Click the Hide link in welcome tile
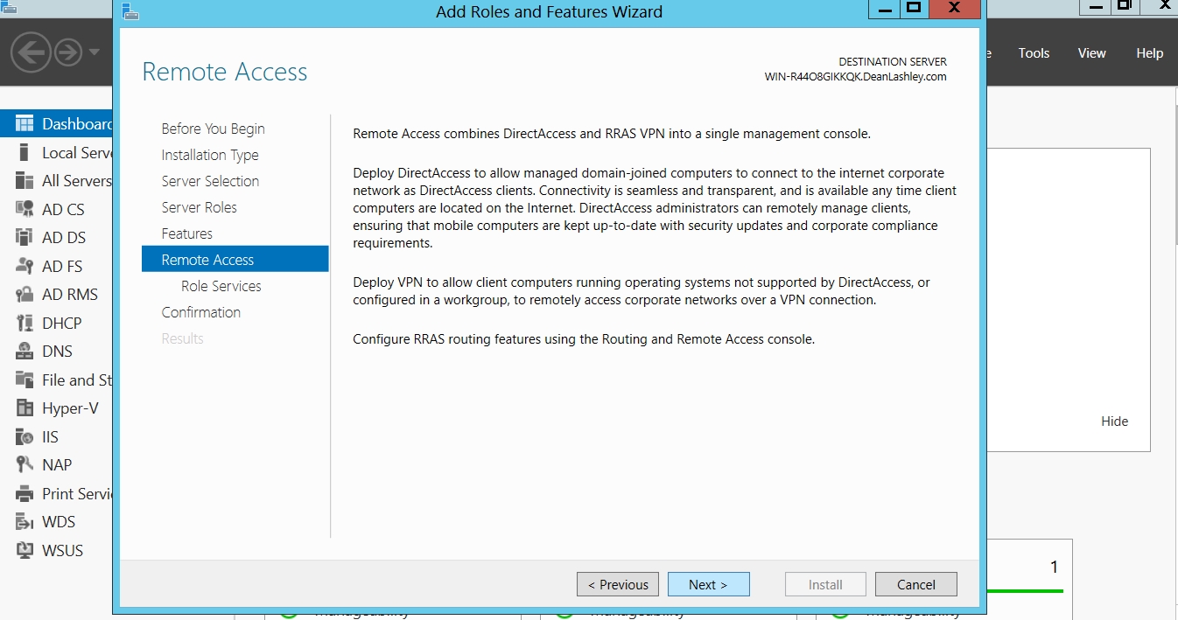The width and height of the screenshot is (1178, 620). tap(1114, 421)
